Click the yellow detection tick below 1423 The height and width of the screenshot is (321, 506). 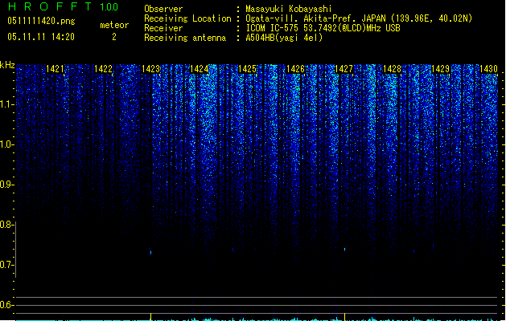tap(150, 316)
